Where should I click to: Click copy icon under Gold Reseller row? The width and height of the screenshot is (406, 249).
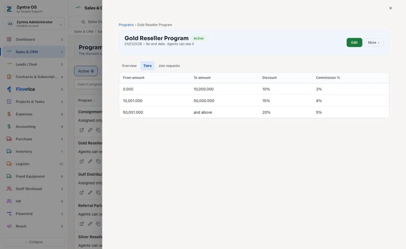click(98, 161)
